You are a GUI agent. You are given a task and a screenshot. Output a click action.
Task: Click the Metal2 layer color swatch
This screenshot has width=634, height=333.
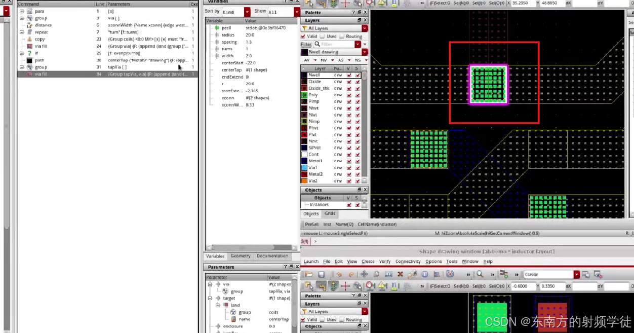coord(304,174)
